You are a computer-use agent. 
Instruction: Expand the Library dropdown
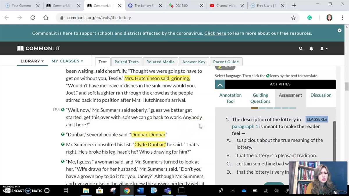tap(32, 61)
